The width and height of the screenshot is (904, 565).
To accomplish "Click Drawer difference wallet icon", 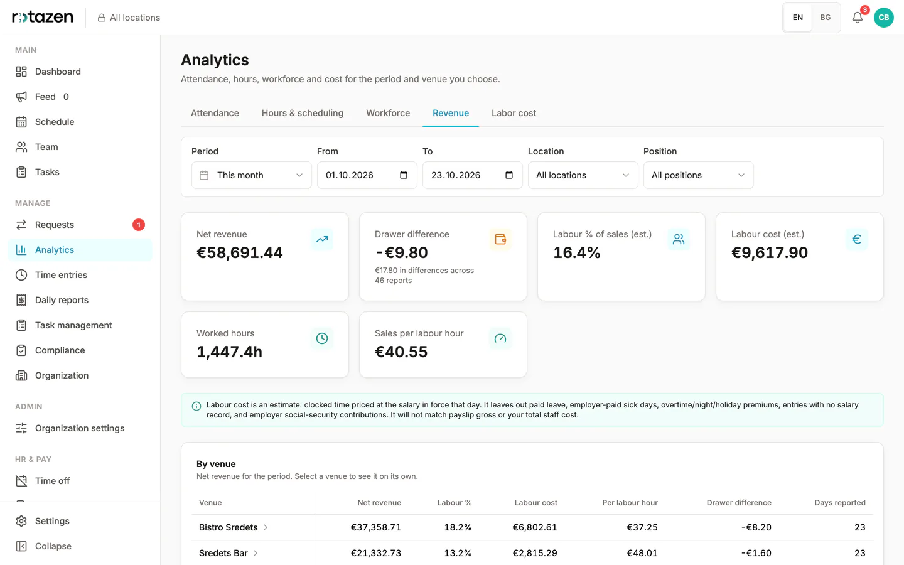I will [500, 239].
